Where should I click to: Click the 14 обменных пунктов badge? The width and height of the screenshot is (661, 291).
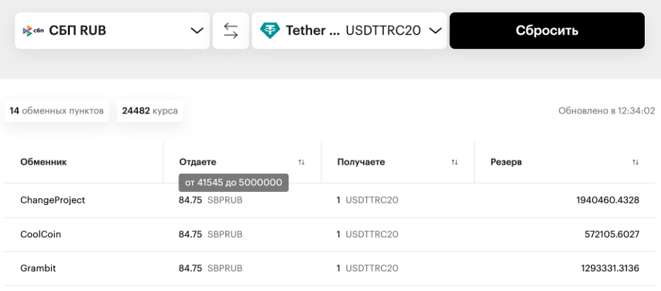56,111
